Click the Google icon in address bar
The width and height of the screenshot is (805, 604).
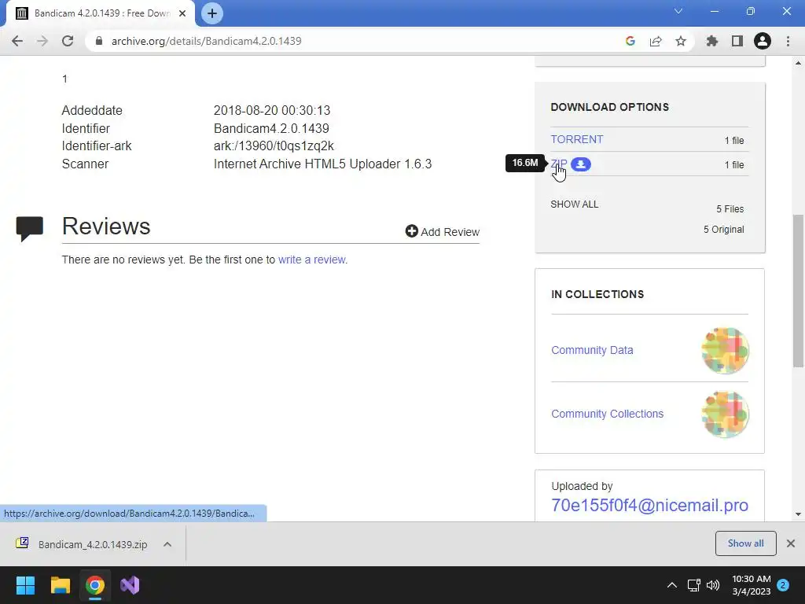coord(630,41)
